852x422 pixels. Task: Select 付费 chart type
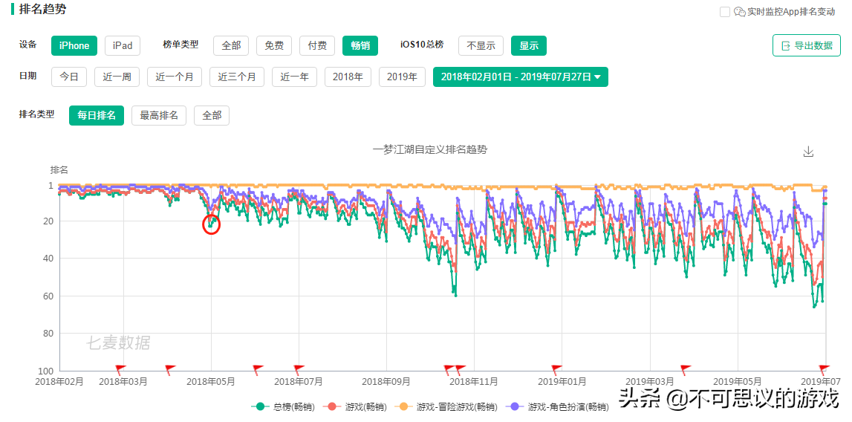[317, 45]
